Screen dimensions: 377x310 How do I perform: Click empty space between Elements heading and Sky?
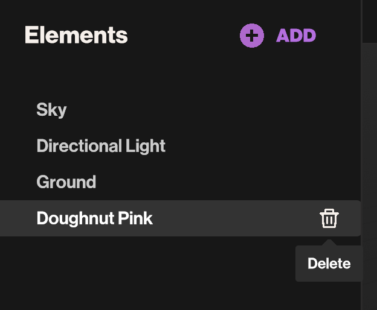[x=151, y=72]
